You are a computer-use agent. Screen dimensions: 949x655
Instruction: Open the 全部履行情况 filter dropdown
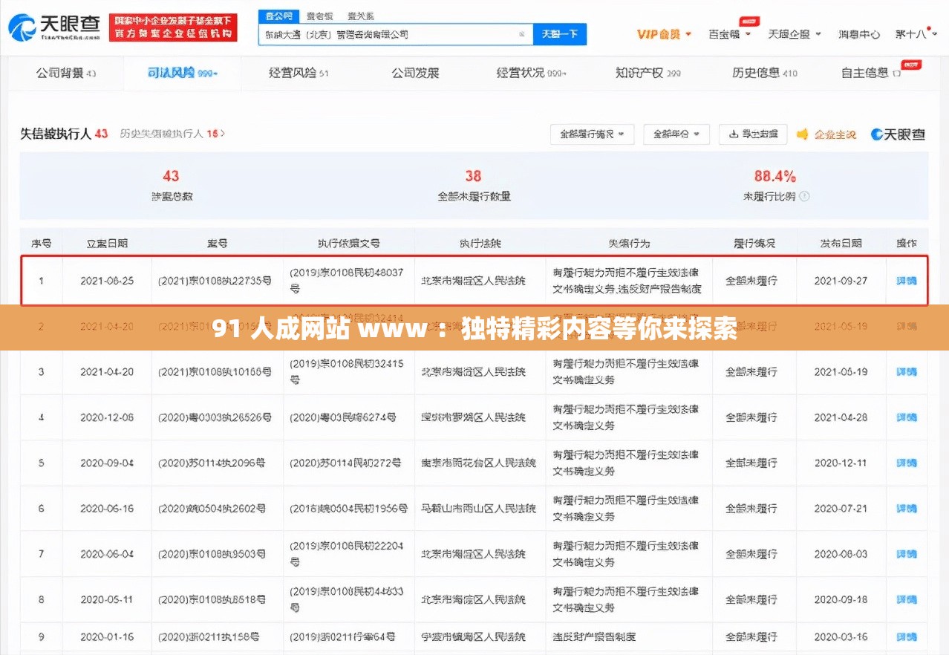pyautogui.click(x=592, y=134)
